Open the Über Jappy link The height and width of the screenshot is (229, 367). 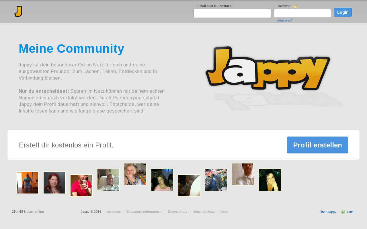point(328,212)
